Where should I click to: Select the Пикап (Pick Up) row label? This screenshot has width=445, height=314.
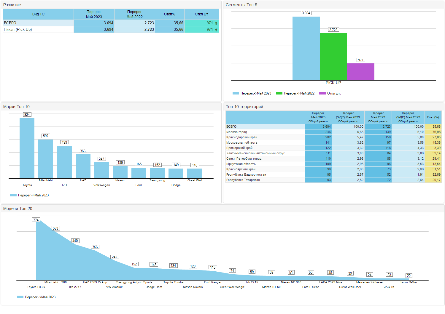pos(18,30)
